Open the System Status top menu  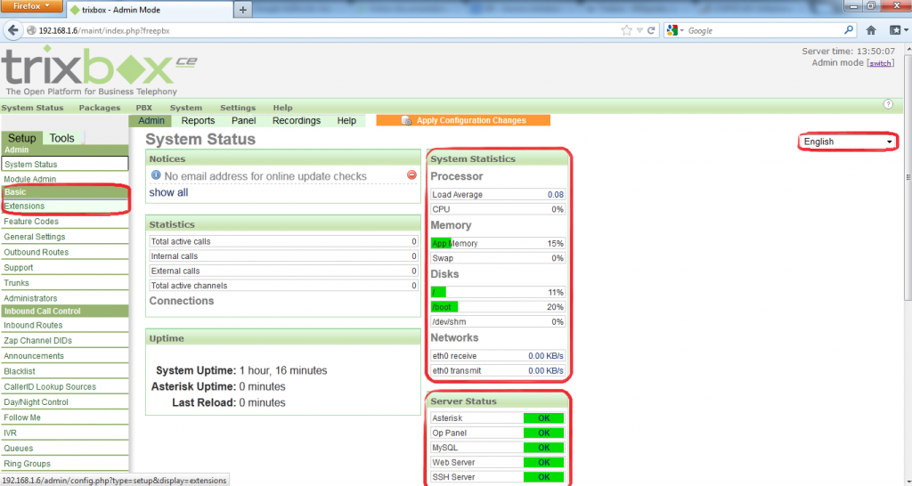[32, 108]
